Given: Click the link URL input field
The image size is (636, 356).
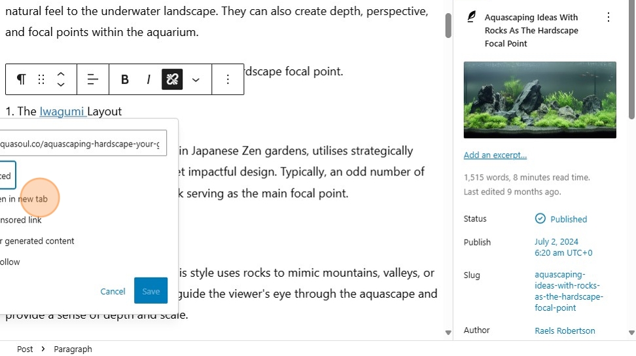Looking at the screenshot, I should pyautogui.click(x=82, y=144).
